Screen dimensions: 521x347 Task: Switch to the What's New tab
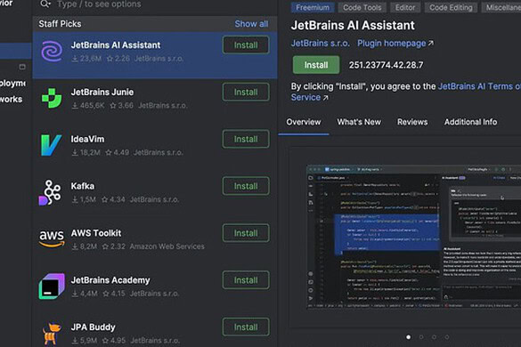[359, 122]
